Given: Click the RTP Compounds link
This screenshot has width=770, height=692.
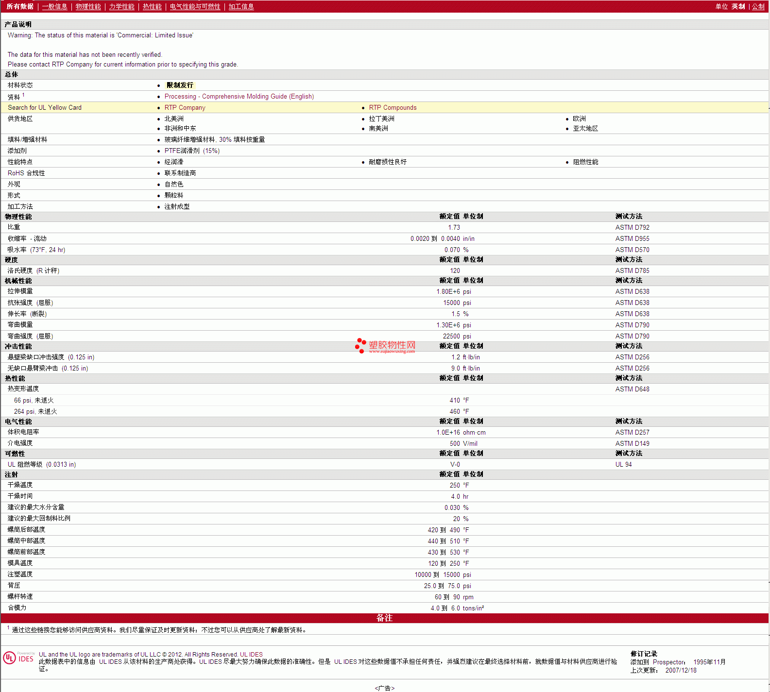Looking at the screenshot, I should tap(393, 108).
